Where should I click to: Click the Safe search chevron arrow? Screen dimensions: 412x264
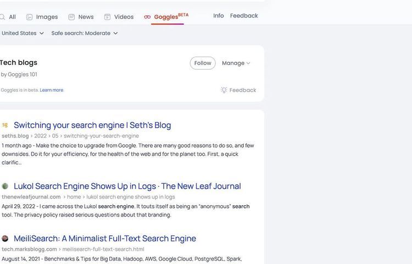point(115,34)
